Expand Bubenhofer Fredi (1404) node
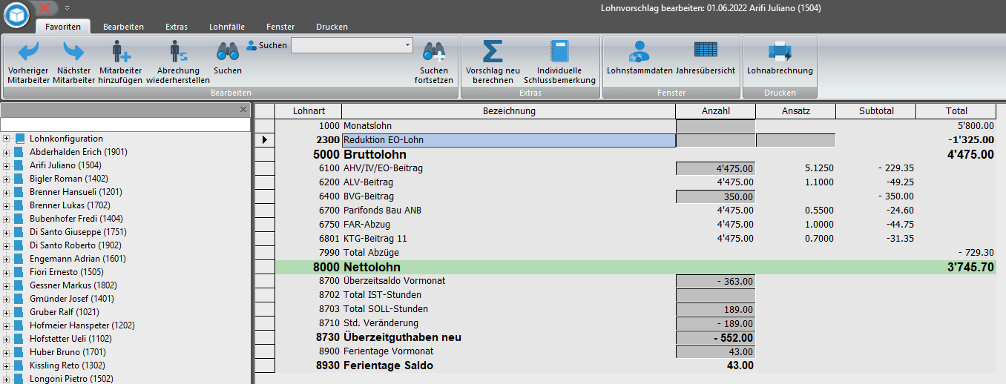1006x384 pixels. point(6,219)
